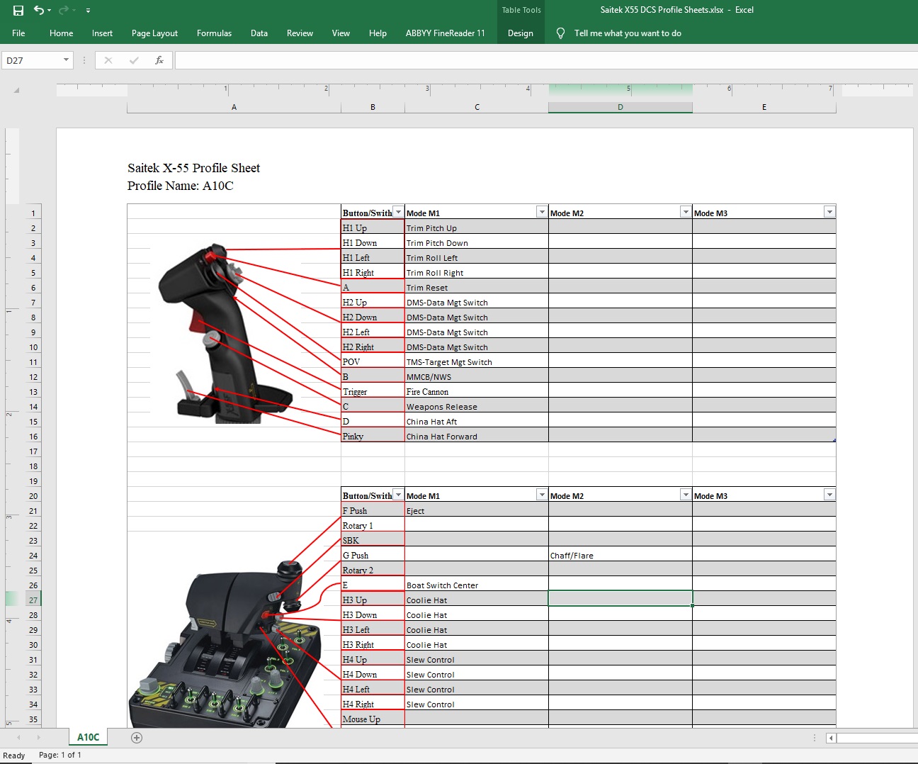The image size is (918, 764).
Task: Open the Page Layout ribbon tab
Action: click(x=154, y=33)
